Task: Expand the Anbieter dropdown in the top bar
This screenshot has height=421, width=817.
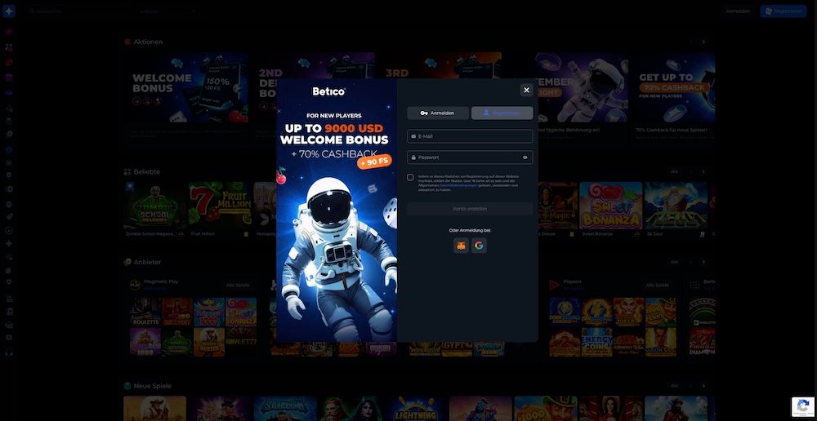Action: [167, 11]
